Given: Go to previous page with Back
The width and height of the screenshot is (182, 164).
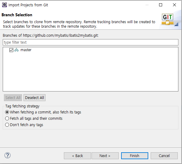Looking at the screenshot, I should [77, 156].
